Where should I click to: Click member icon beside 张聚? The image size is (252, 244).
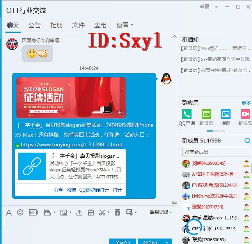(247, 207)
